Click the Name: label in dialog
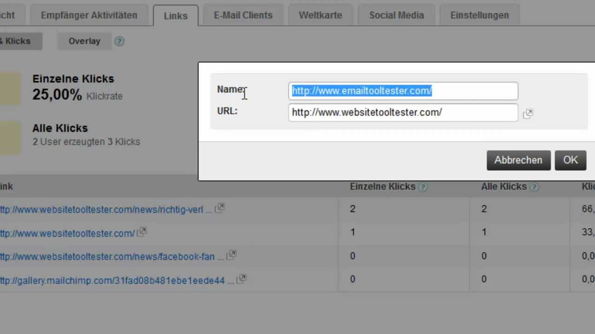595x334 pixels. pyautogui.click(x=231, y=90)
